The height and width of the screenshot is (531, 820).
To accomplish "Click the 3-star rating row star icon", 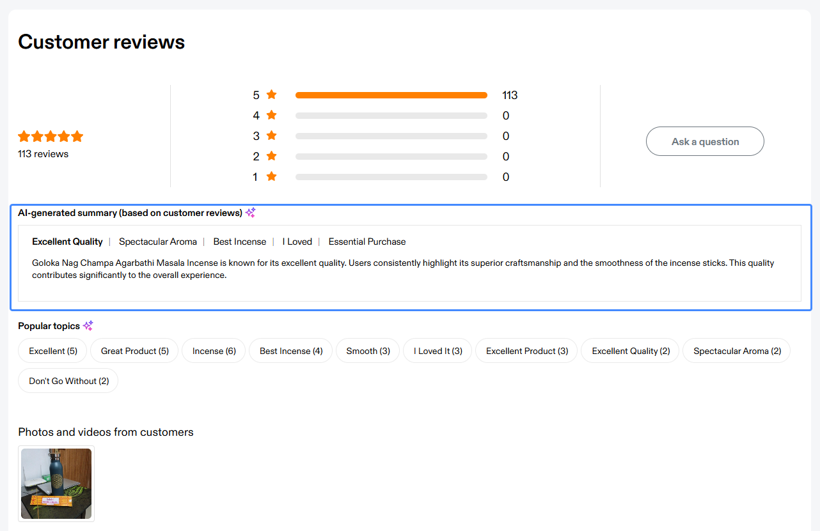I will [271, 136].
